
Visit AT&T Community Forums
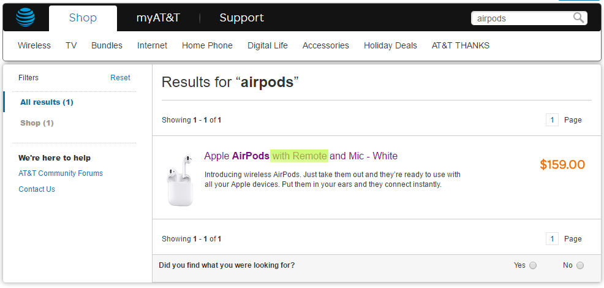[61, 173]
